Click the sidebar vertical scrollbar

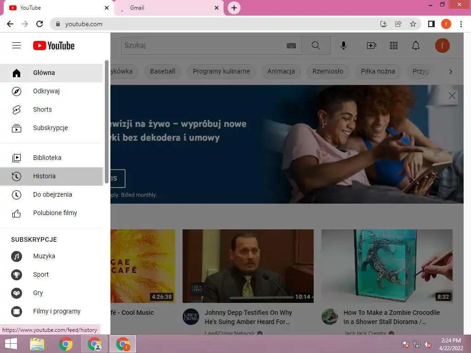tap(107, 121)
